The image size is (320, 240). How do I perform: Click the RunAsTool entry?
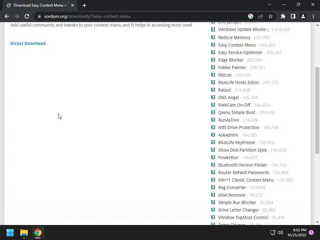(228, 120)
